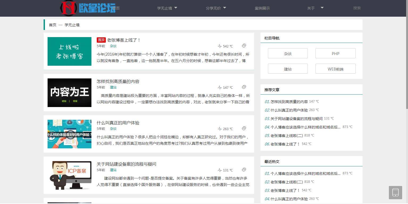Click the heat pulse icon beside 542 ℃

[x=219, y=46]
